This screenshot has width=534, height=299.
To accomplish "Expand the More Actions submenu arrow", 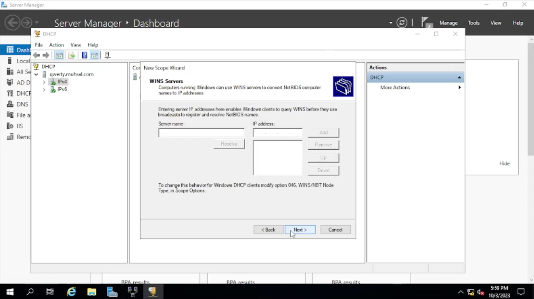I will coord(459,88).
